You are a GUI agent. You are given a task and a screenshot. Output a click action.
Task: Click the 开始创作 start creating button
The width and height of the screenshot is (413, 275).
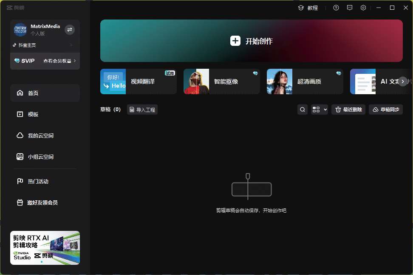click(252, 41)
